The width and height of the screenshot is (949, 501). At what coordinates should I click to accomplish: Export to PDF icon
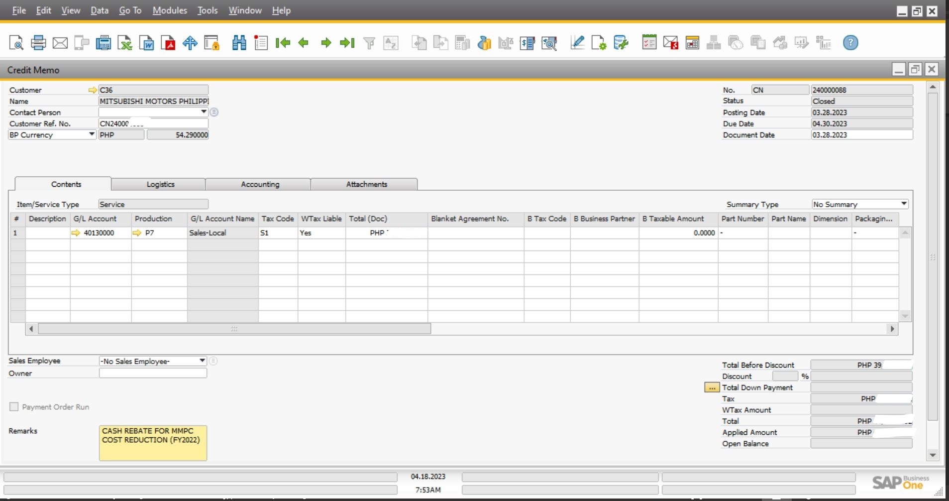pyautogui.click(x=168, y=43)
